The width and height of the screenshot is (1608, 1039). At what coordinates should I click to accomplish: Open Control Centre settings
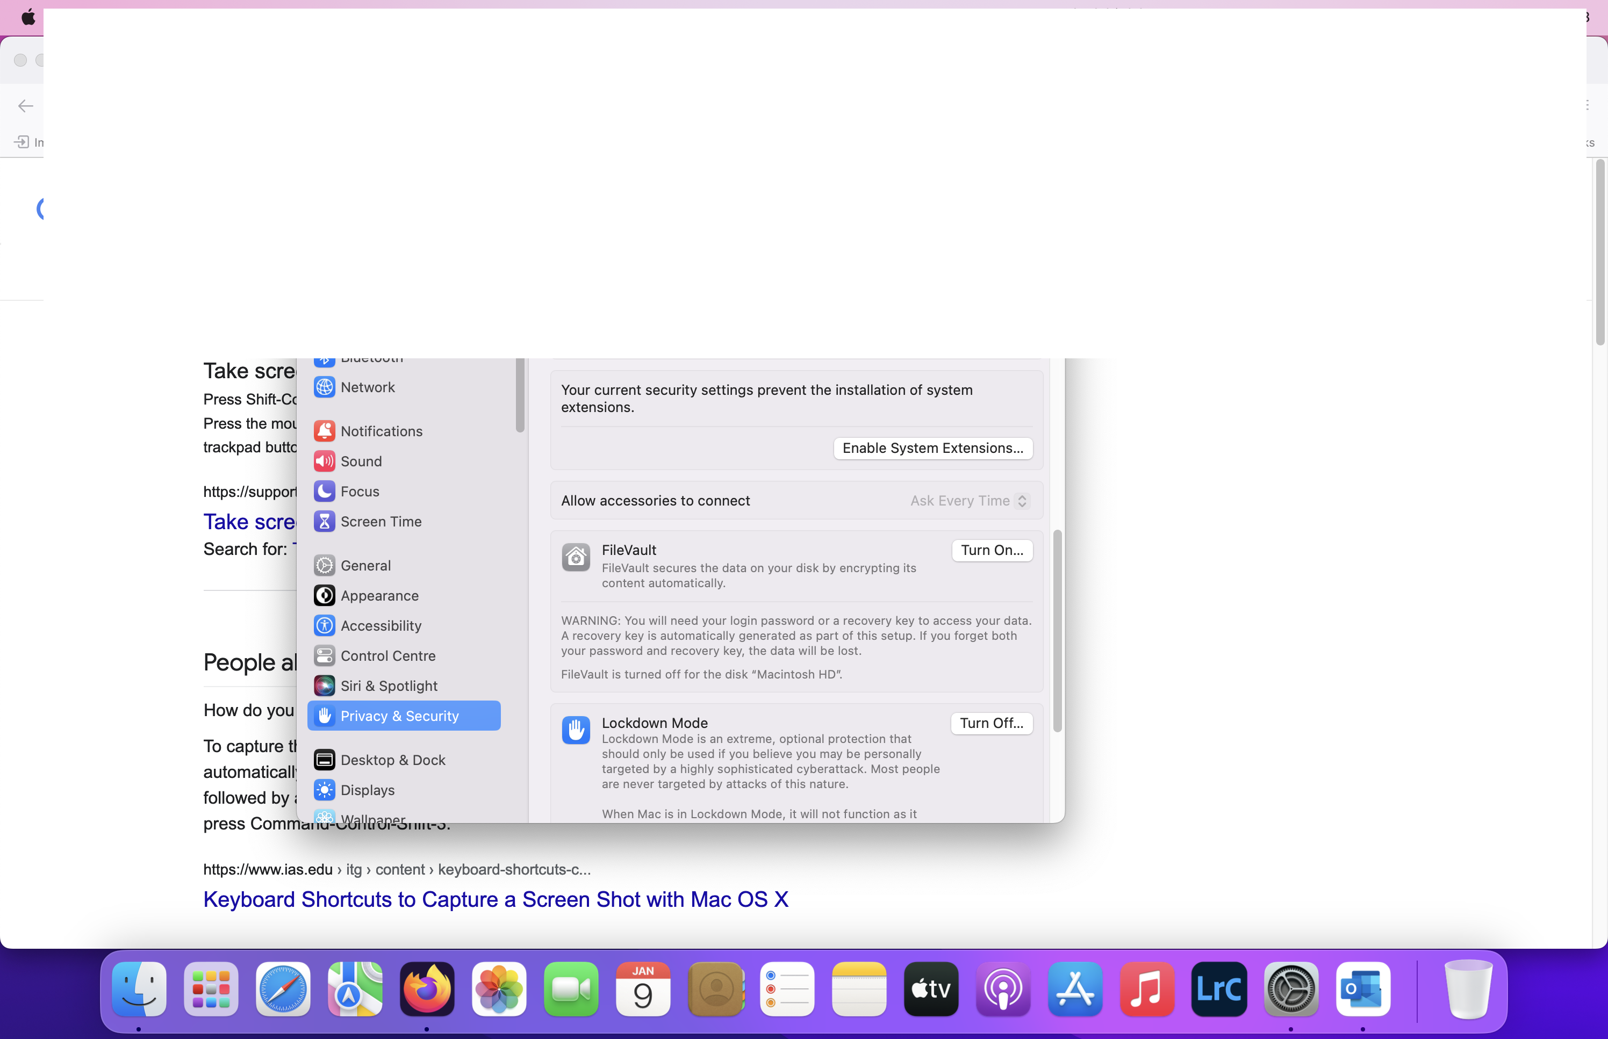point(387,656)
